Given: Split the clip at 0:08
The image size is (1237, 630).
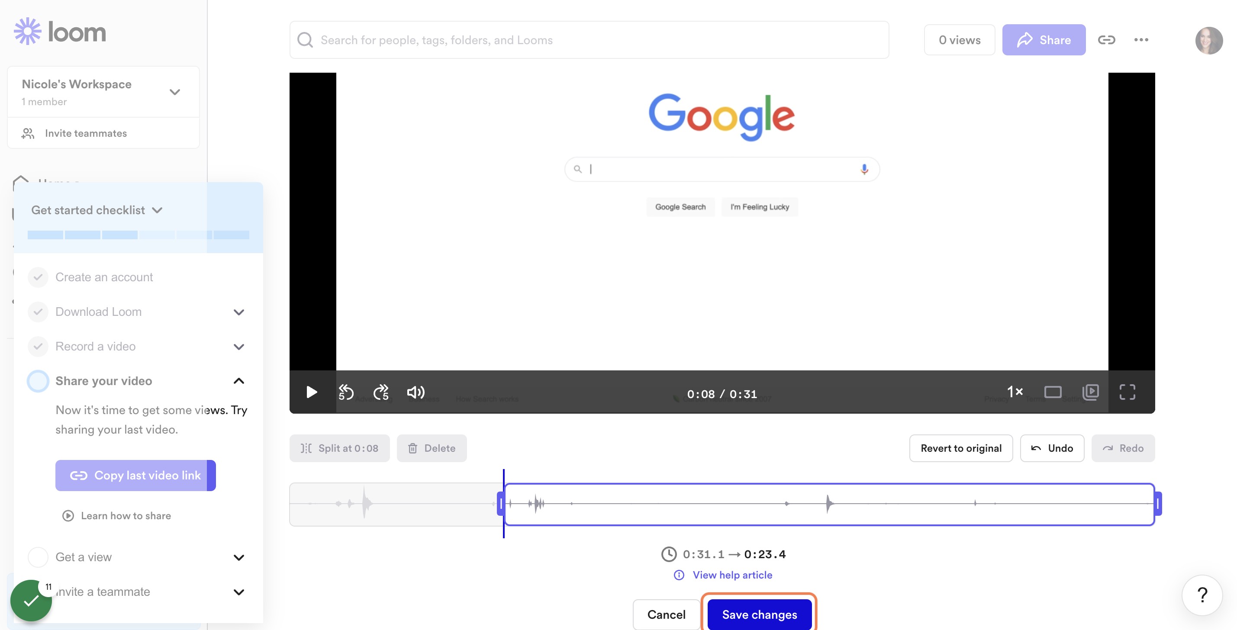Looking at the screenshot, I should (x=339, y=448).
